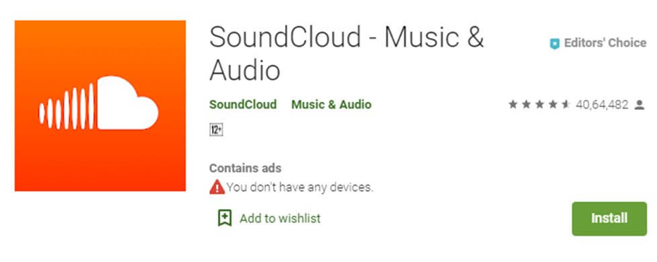The image size is (657, 262).
Task: Click the wishlist bookmark icon
Action: 225,218
